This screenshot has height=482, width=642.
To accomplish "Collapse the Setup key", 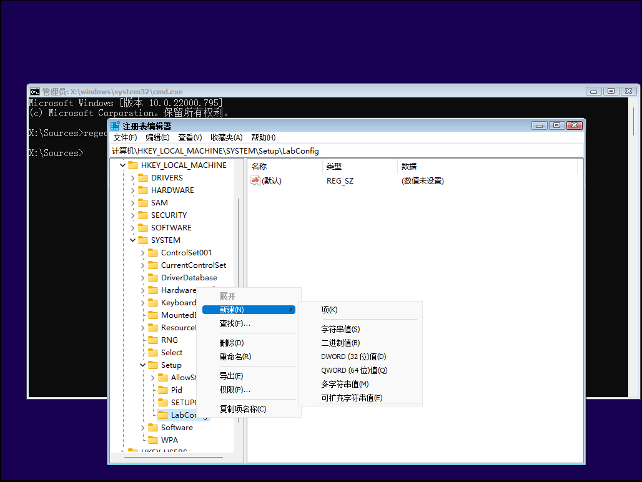I will pyautogui.click(x=142, y=365).
